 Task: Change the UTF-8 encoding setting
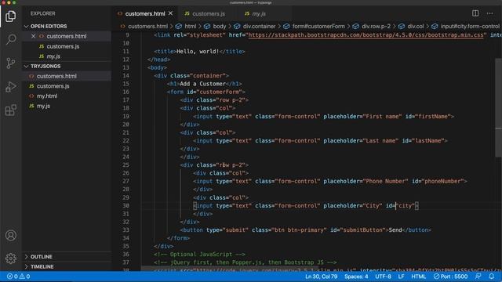[x=383, y=277]
